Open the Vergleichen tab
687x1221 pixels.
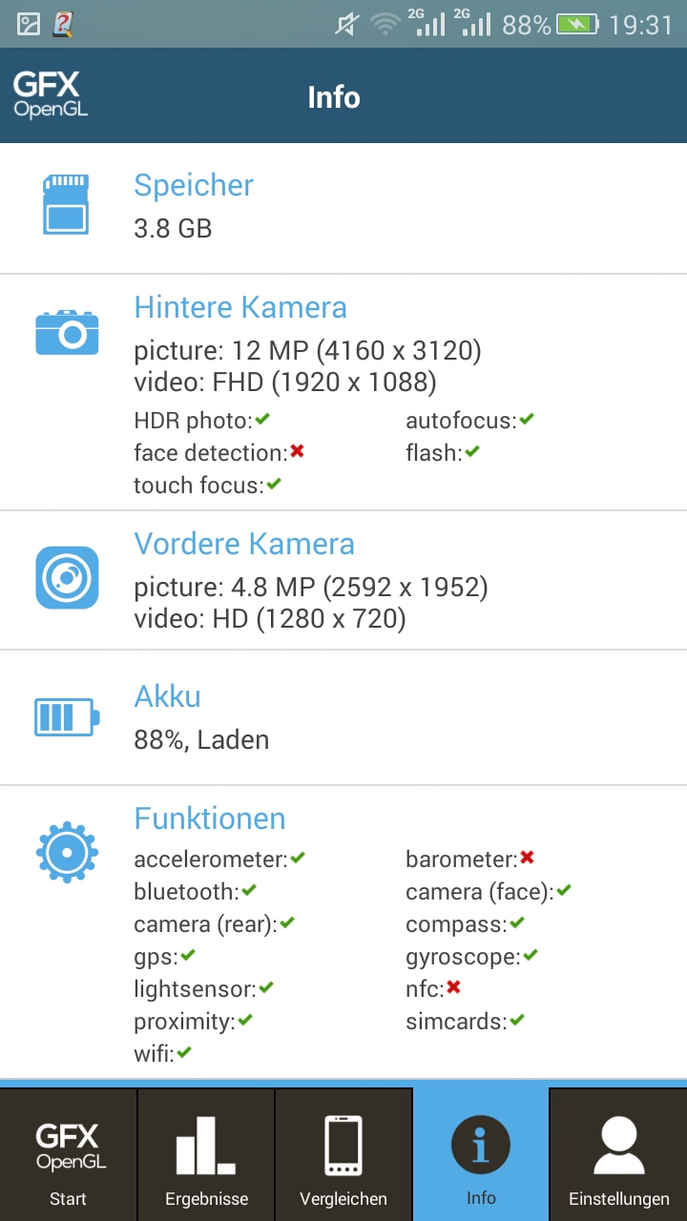tap(343, 1154)
